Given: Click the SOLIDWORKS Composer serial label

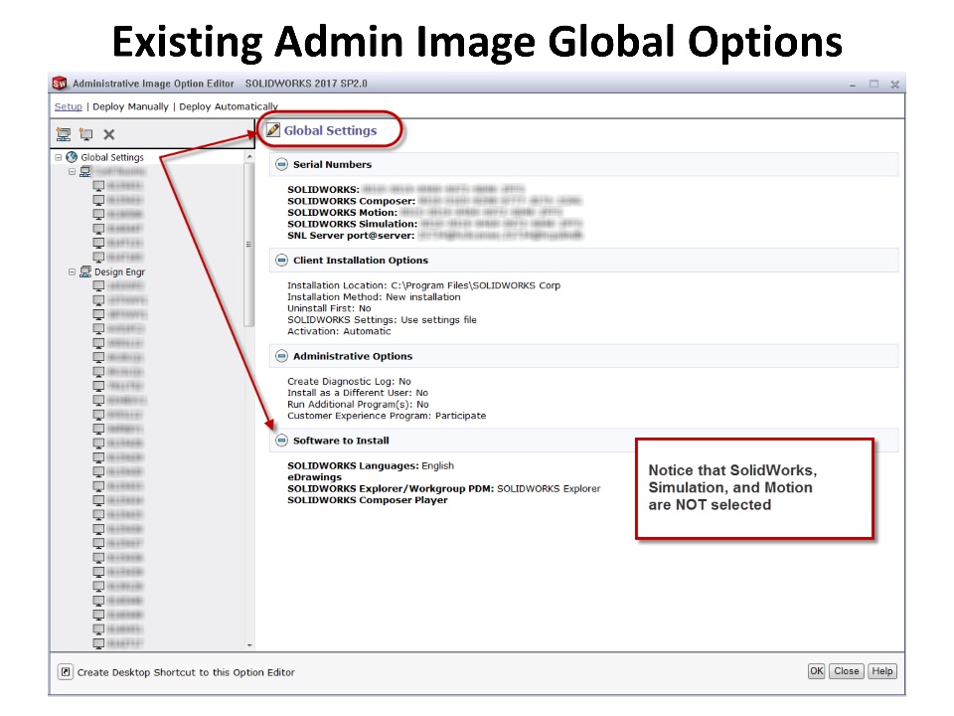Looking at the screenshot, I should [x=351, y=201].
